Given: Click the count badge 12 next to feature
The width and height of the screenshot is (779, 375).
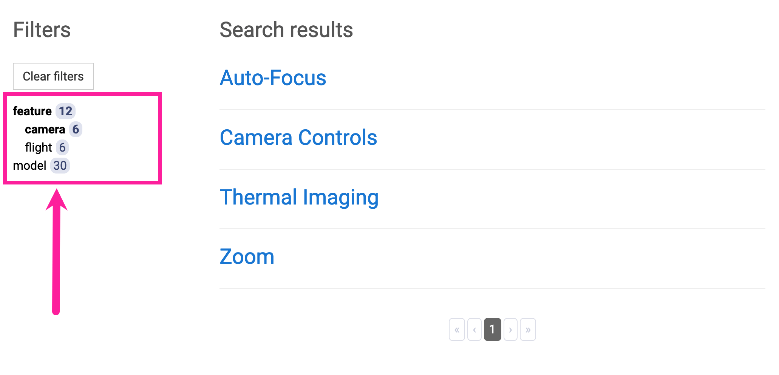Looking at the screenshot, I should (65, 111).
